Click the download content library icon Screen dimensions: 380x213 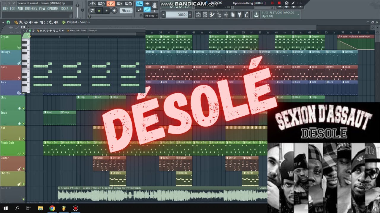(x=256, y=14)
